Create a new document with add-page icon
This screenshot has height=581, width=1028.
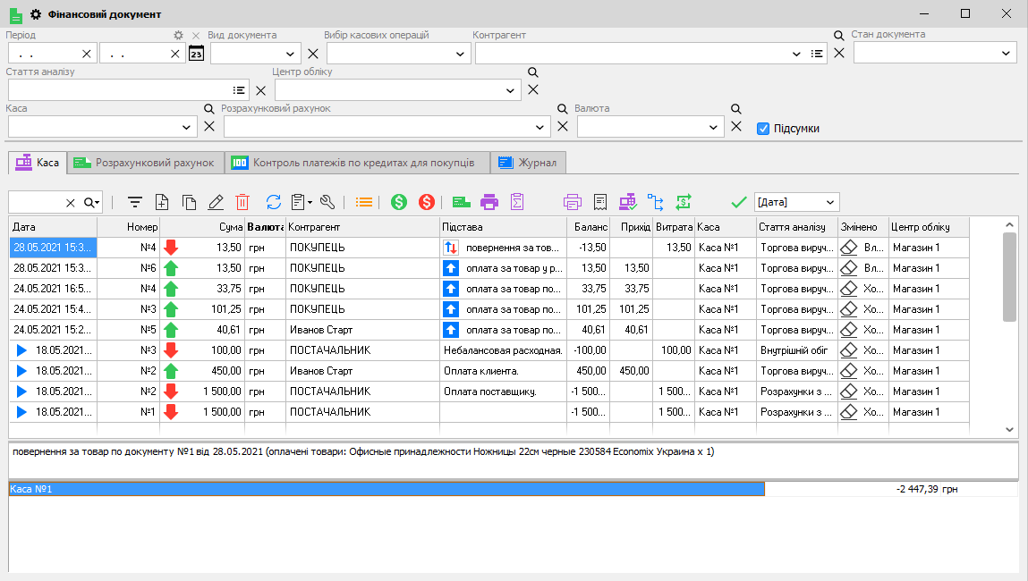(x=162, y=202)
